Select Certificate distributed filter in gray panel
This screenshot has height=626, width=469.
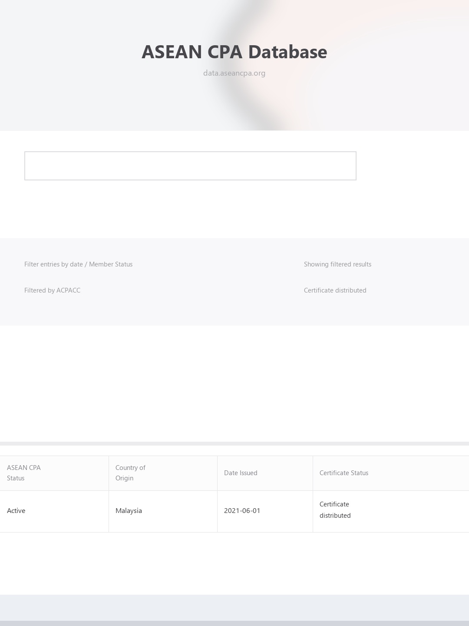[335, 290]
